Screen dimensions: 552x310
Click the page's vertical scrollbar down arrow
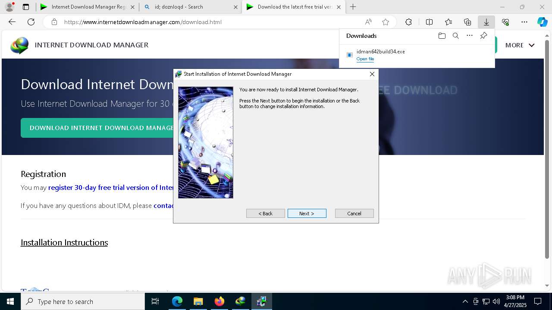[x=547, y=285]
